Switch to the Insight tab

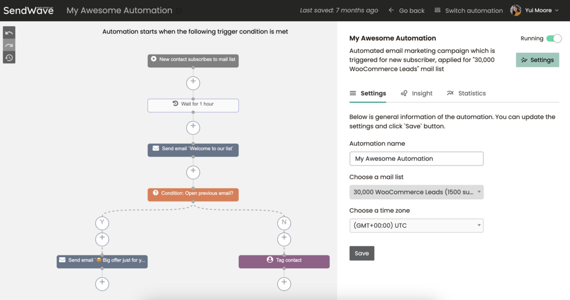pyautogui.click(x=416, y=94)
